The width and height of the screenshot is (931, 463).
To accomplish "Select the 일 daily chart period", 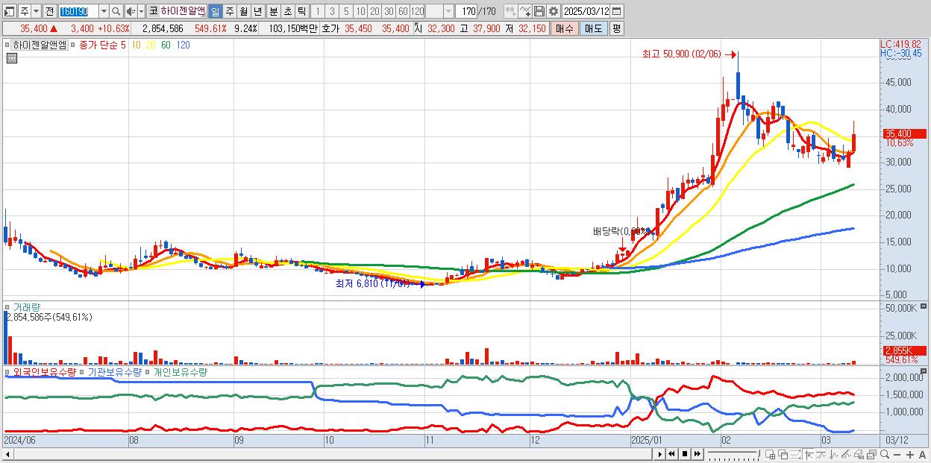I will point(215,11).
